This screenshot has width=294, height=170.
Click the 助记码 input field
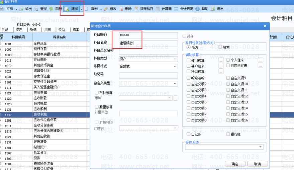point(148,75)
